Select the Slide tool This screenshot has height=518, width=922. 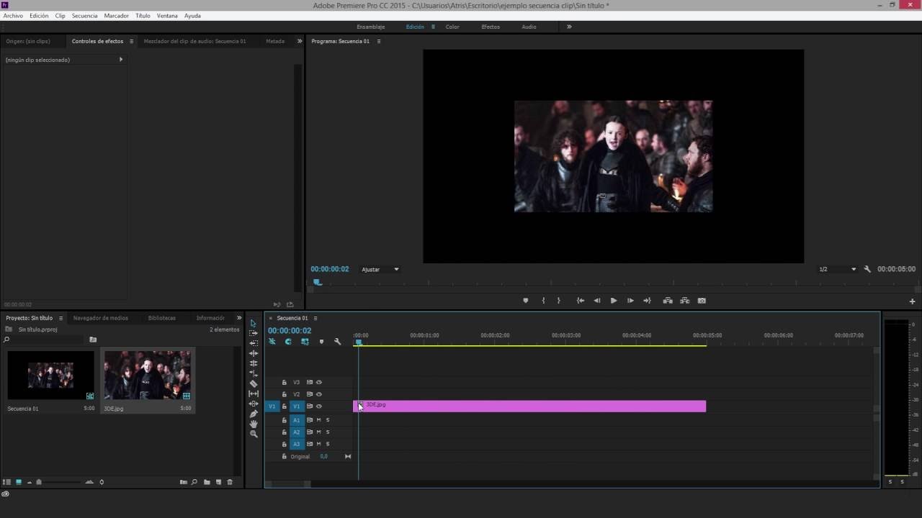click(x=253, y=404)
